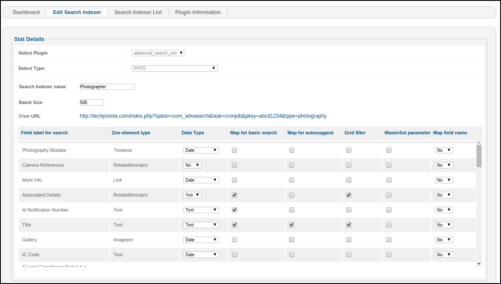Open the Plugin Information tab
Image resolution: width=501 pixels, height=284 pixels.
[198, 12]
